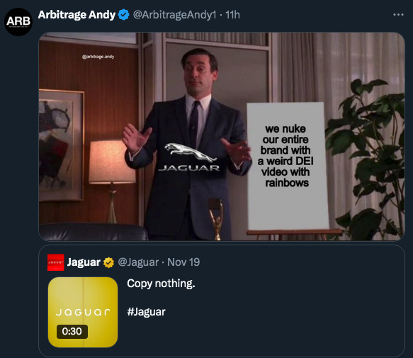Open the @ArbitrageAndy1 handle link

point(174,15)
